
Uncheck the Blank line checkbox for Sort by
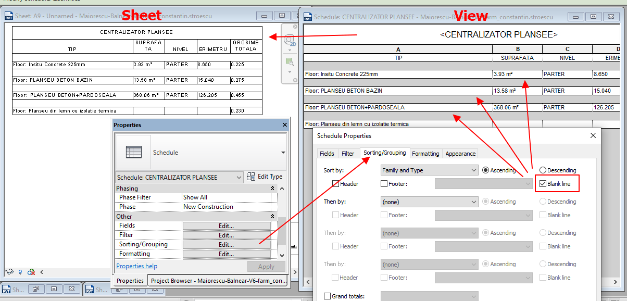click(543, 183)
